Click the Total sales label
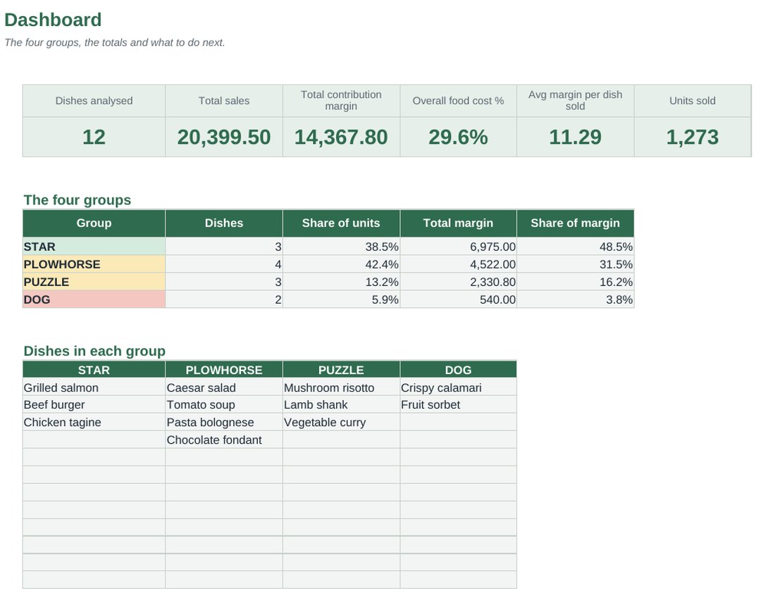The height and width of the screenshot is (598, 775). 224,101
